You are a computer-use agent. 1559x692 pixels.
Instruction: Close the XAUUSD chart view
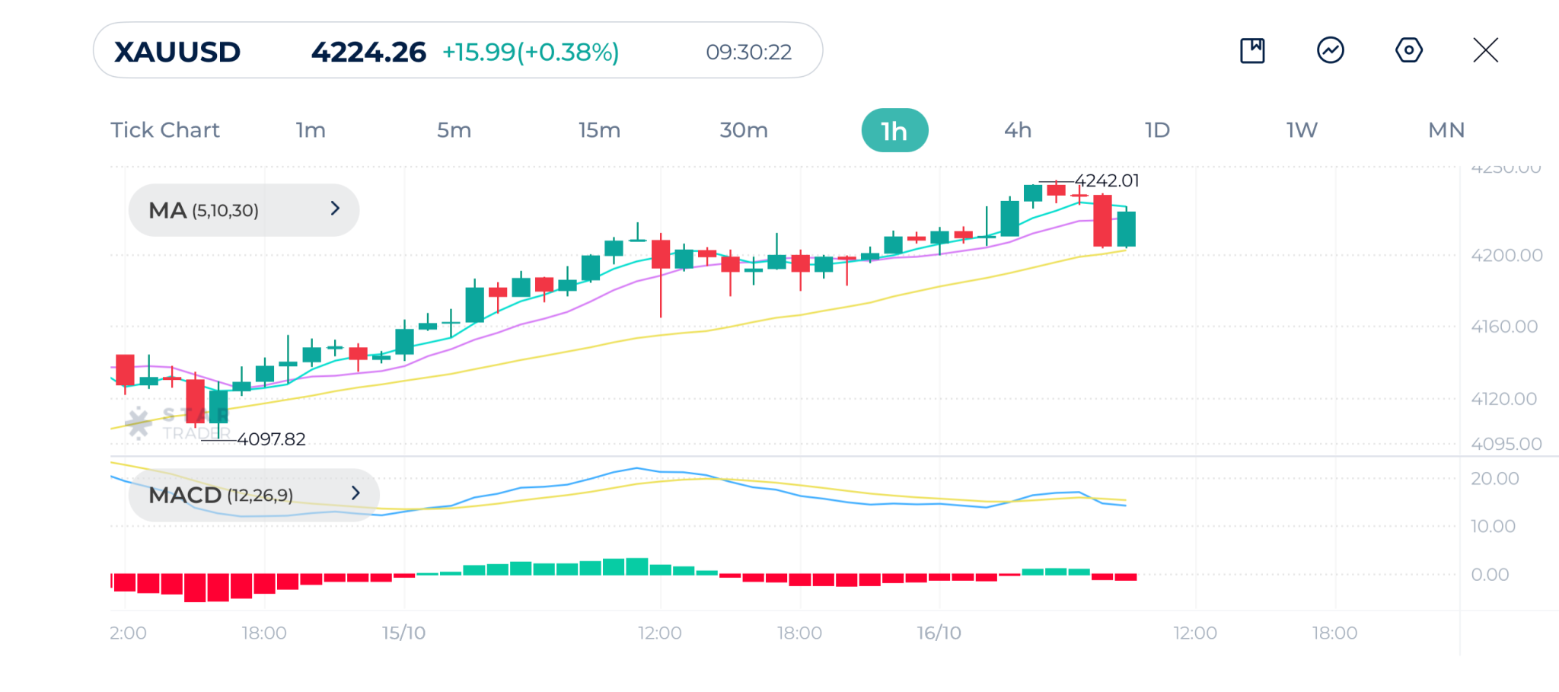click(x=1485, y=51)
